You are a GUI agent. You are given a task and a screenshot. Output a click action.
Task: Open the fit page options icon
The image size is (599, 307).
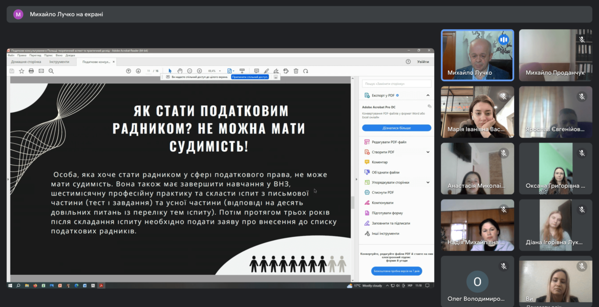pyautogui.click(x=229, y=71)
